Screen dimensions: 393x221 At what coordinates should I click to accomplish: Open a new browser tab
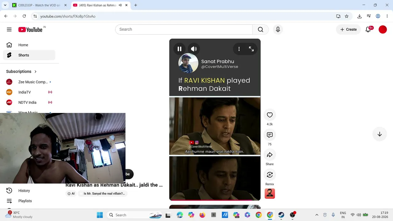[x=136, y=5]
